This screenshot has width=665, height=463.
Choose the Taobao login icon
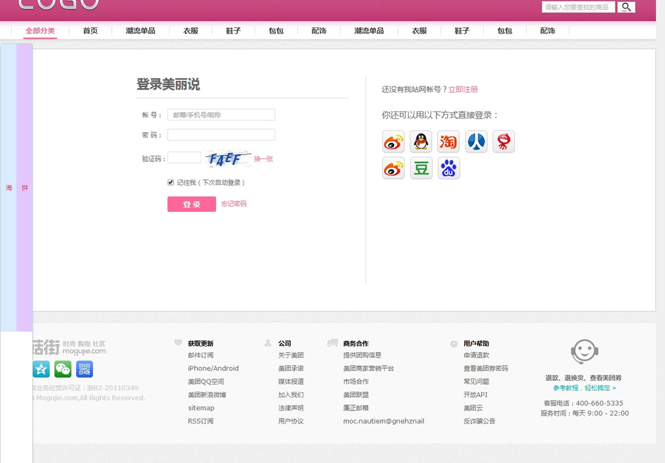448,141
